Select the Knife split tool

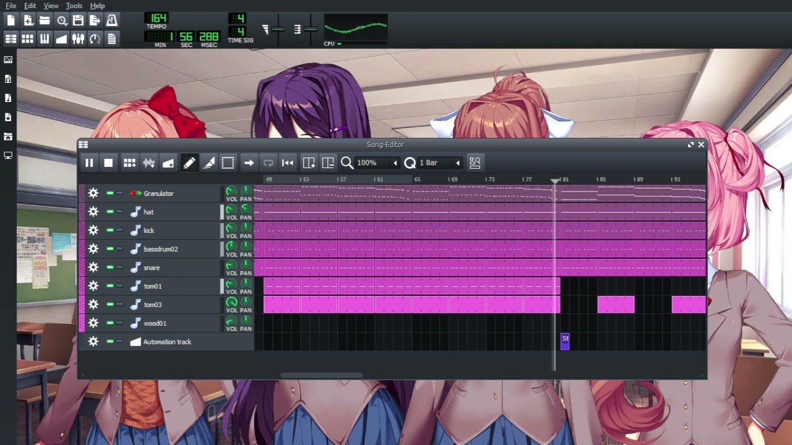click(x=209, y=163)
